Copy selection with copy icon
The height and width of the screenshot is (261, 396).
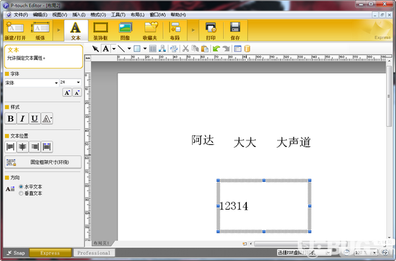pos(195,49)
